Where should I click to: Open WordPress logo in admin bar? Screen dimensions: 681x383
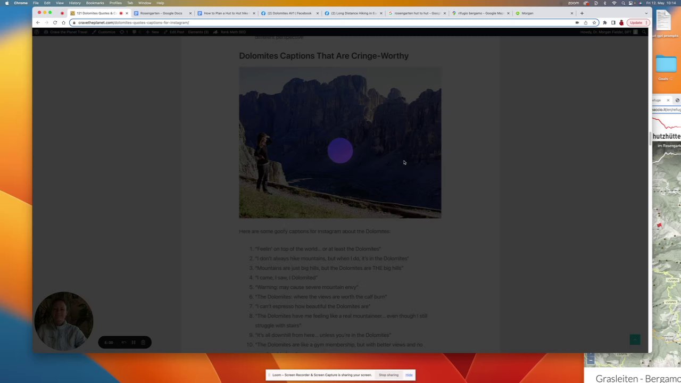point(37,32)
